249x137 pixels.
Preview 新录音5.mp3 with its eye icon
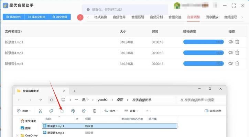pyautogui.click(x=231, y=63)
